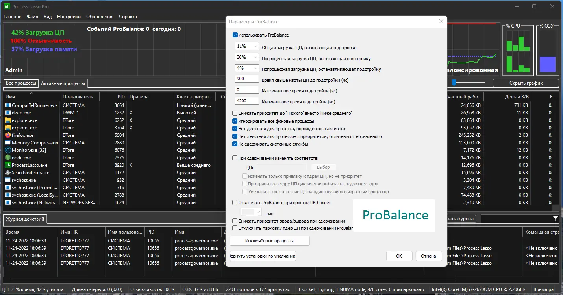Enable При сдерживании изменять соответствие checkbox

tap(235, 158)
